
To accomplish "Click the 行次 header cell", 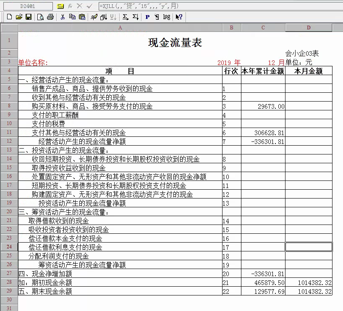I will pos(231,71).
